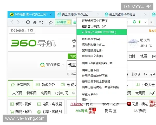Open the 爱淘宝 link
Image resolution: width=156 pixels, height=125 pixels.
[x=110, y=111]
